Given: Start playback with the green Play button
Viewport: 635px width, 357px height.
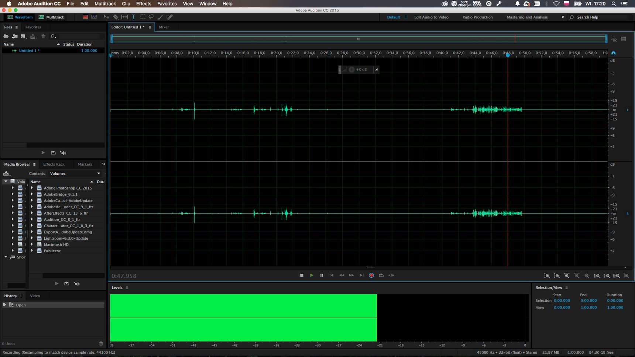Looking at the screenshot, I should point(312,275).
